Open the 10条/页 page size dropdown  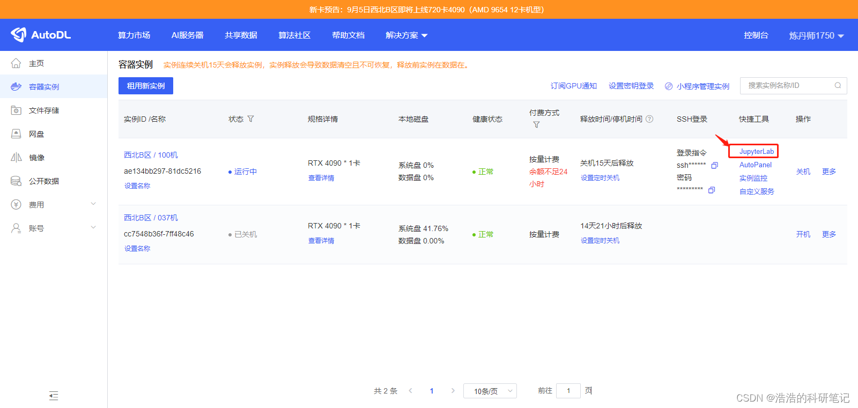click(490, 391)
